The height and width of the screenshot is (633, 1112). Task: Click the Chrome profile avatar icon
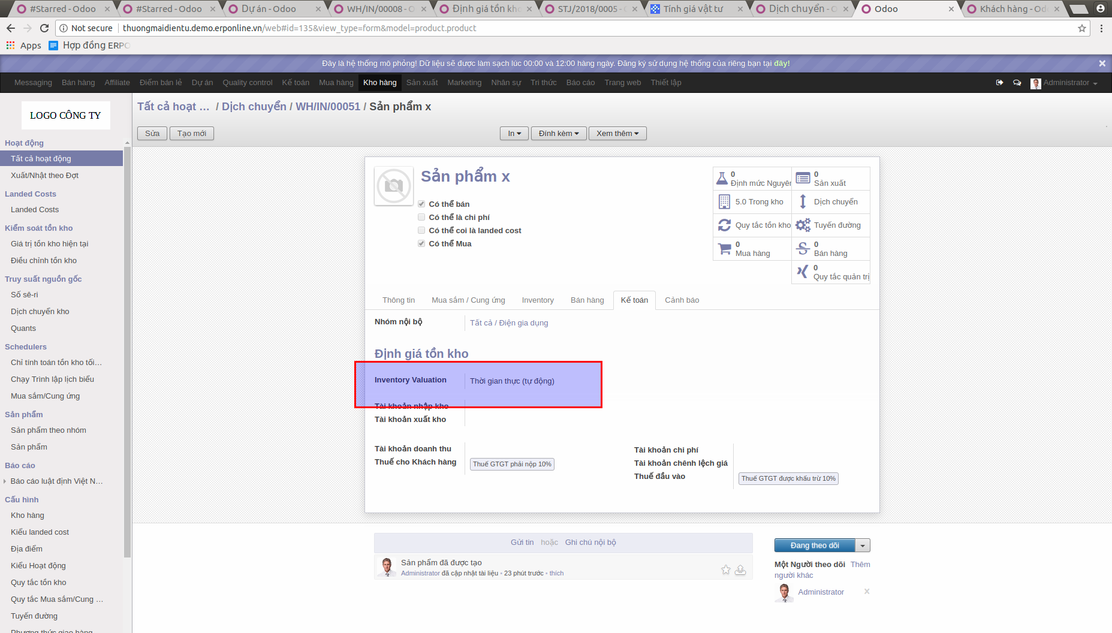(1101, 8)
